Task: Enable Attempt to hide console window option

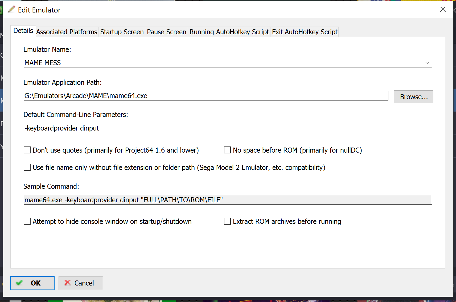Action: pos(27,221)
